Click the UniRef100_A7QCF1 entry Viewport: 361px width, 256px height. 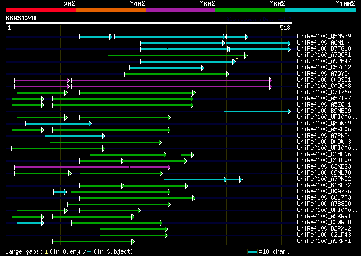point(324,55)
